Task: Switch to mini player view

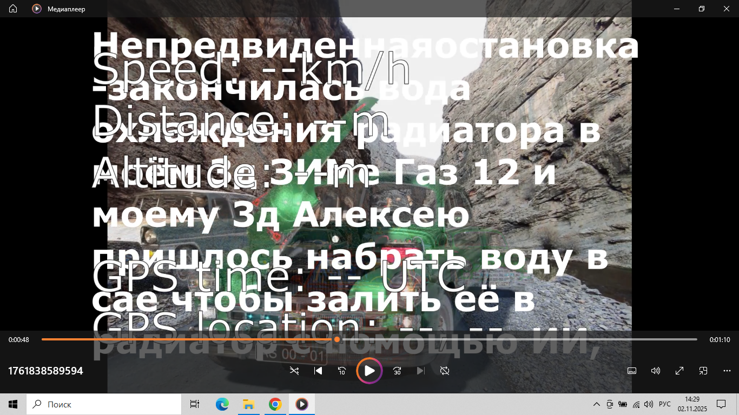Action: click(703, 371)
